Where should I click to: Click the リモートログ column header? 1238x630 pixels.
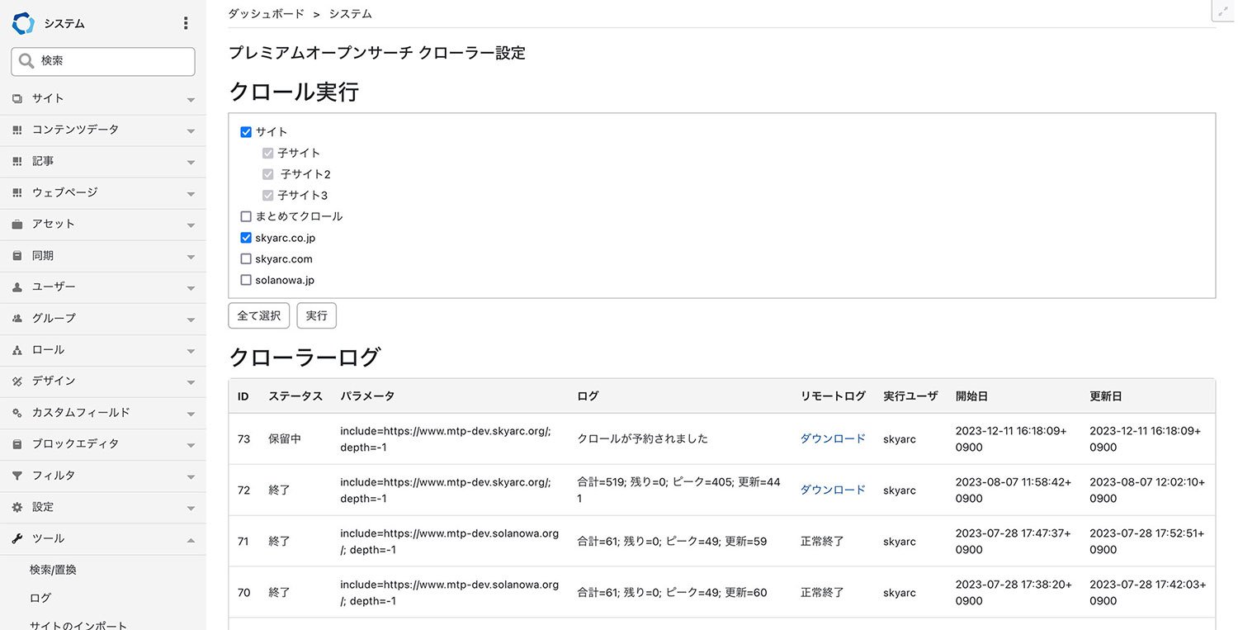coord(833,396)
